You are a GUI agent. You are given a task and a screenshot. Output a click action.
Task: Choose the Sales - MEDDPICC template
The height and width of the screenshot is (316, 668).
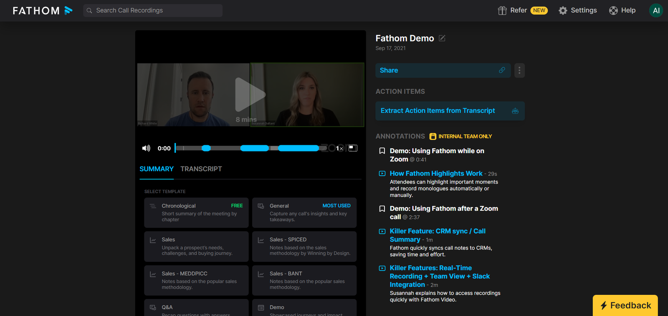click(196, 281)
